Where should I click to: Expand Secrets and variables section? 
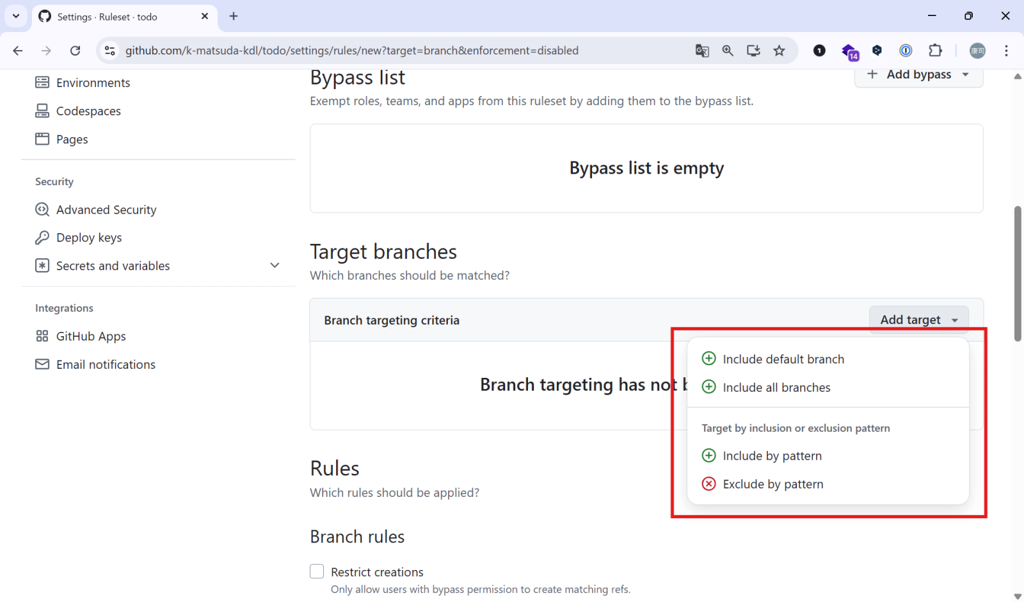tap(275, 265)
